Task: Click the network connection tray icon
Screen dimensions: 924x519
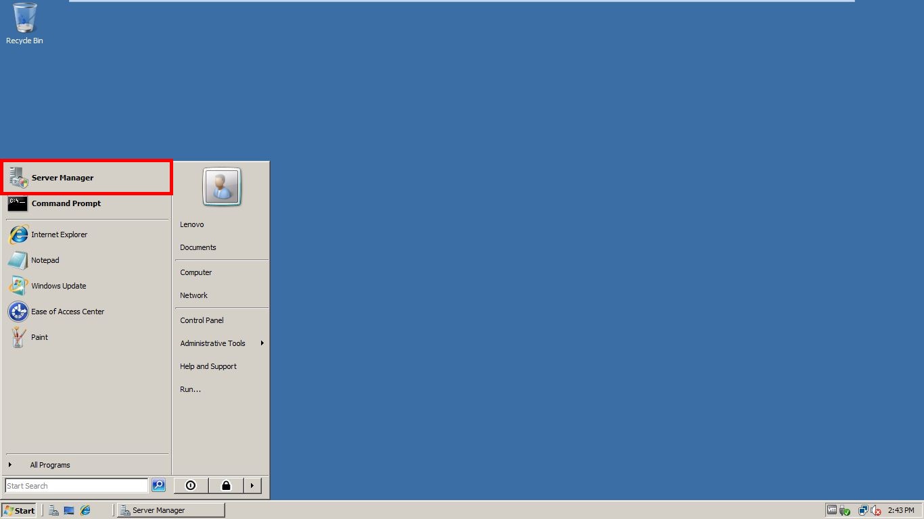Action: [x=863, y=511]
